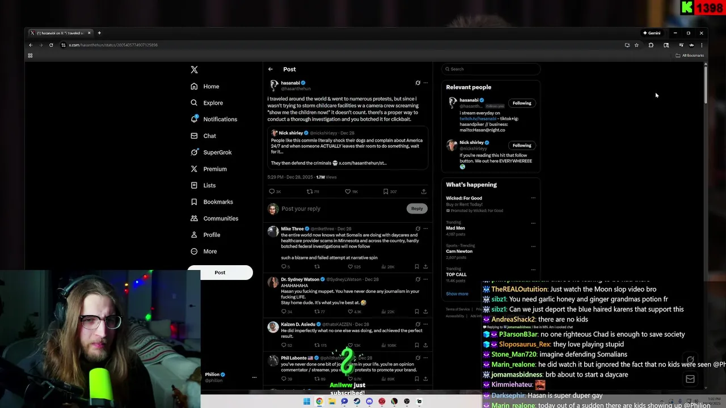The width and height of the screenshot is (726, 408).
Task: Open Windows Start menu
Action: pyautogui.click(x=307, y=401)
